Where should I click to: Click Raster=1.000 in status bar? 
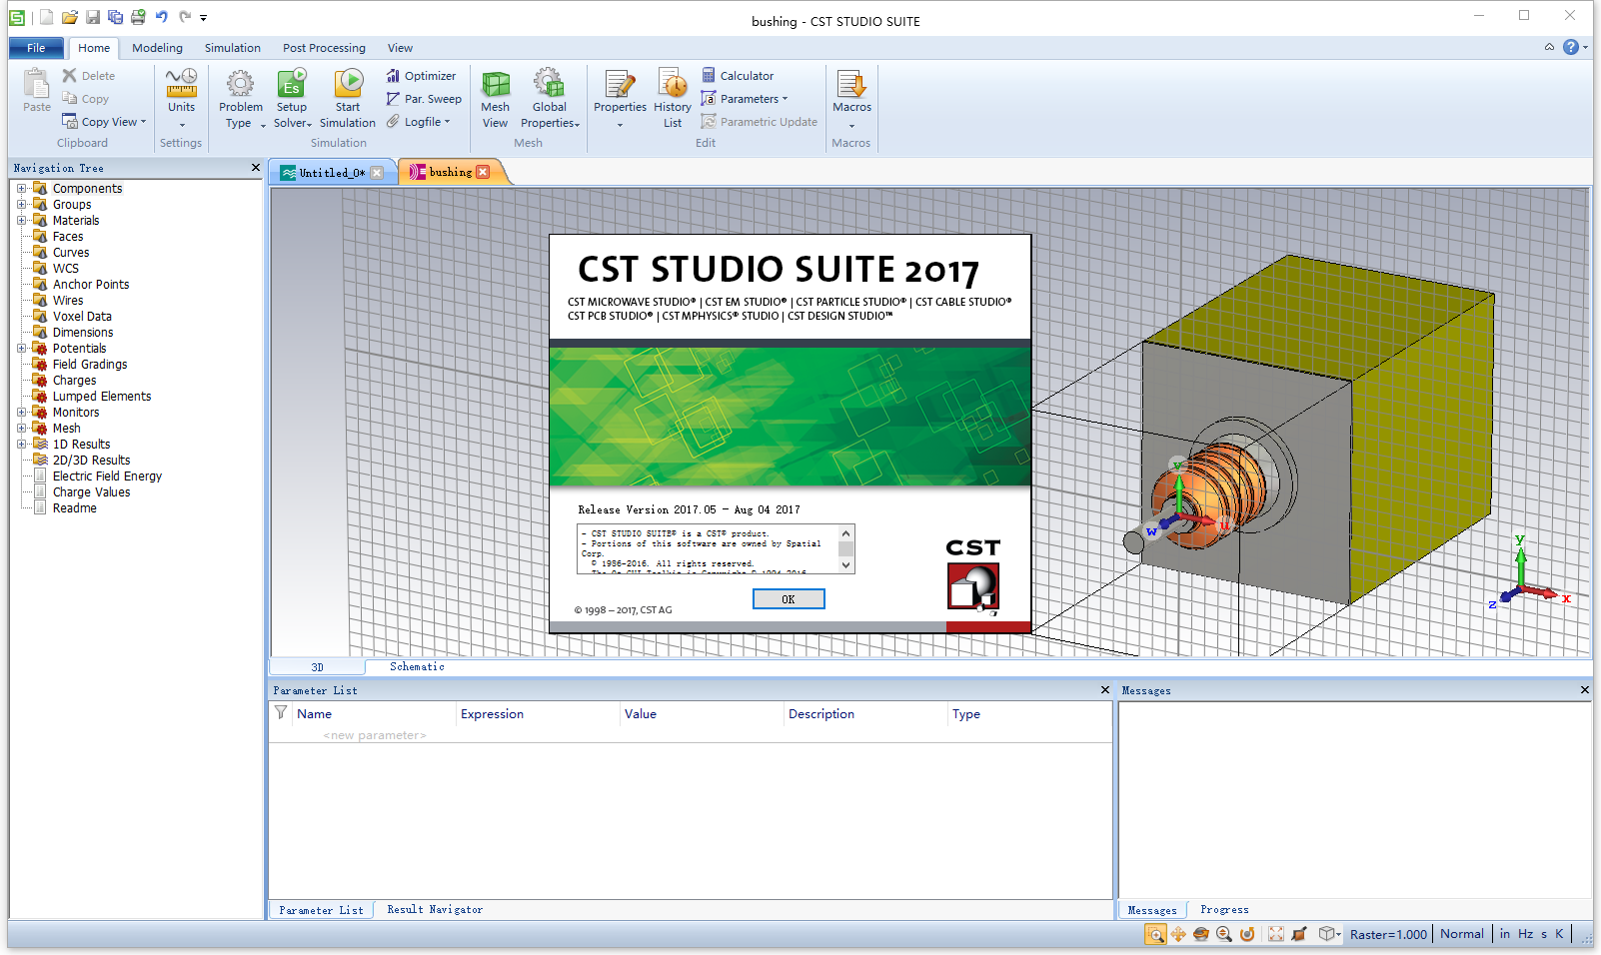point(1388,935)
